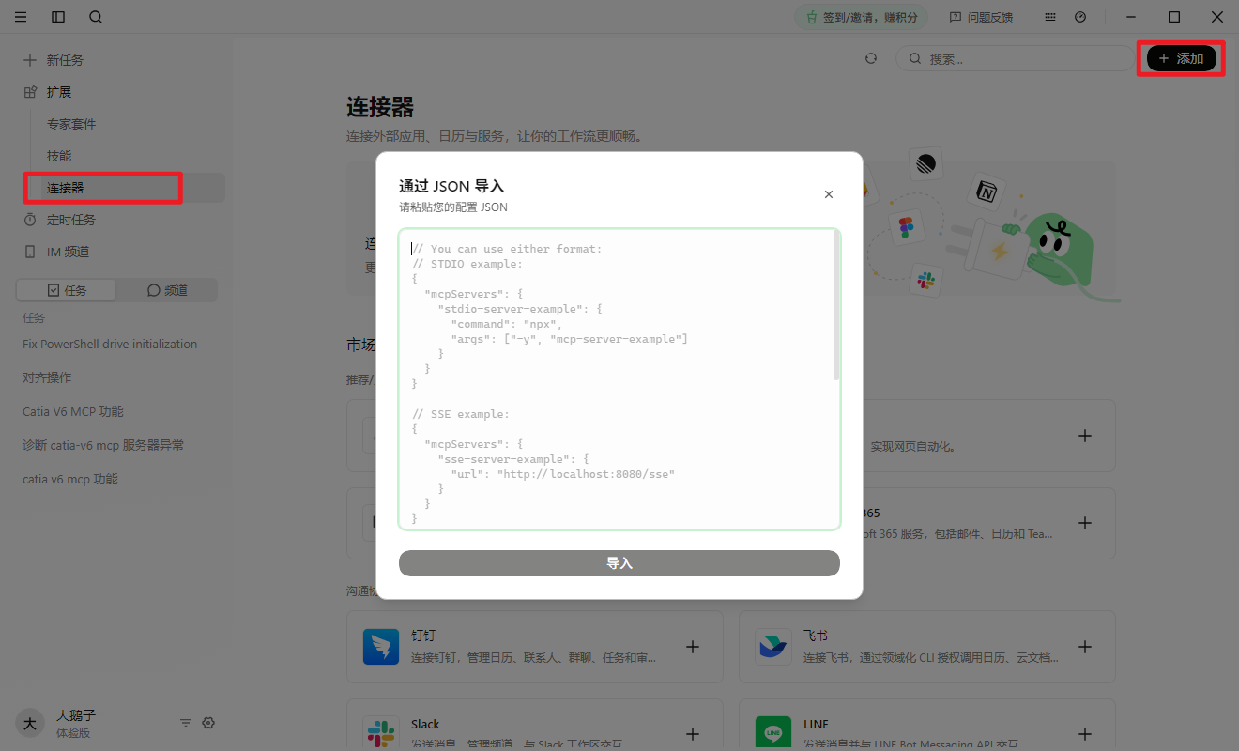1239x751 pixels.
Task: Click user avatar 大
Action: [x=30, y=723]
